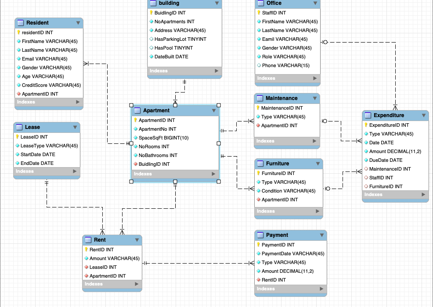
Task: Select the MaintenanceID key icon in Maintenance table
Action: (x=258, y=108)
